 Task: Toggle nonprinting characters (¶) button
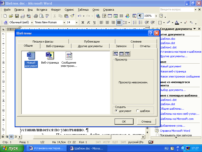coord(140,16)
